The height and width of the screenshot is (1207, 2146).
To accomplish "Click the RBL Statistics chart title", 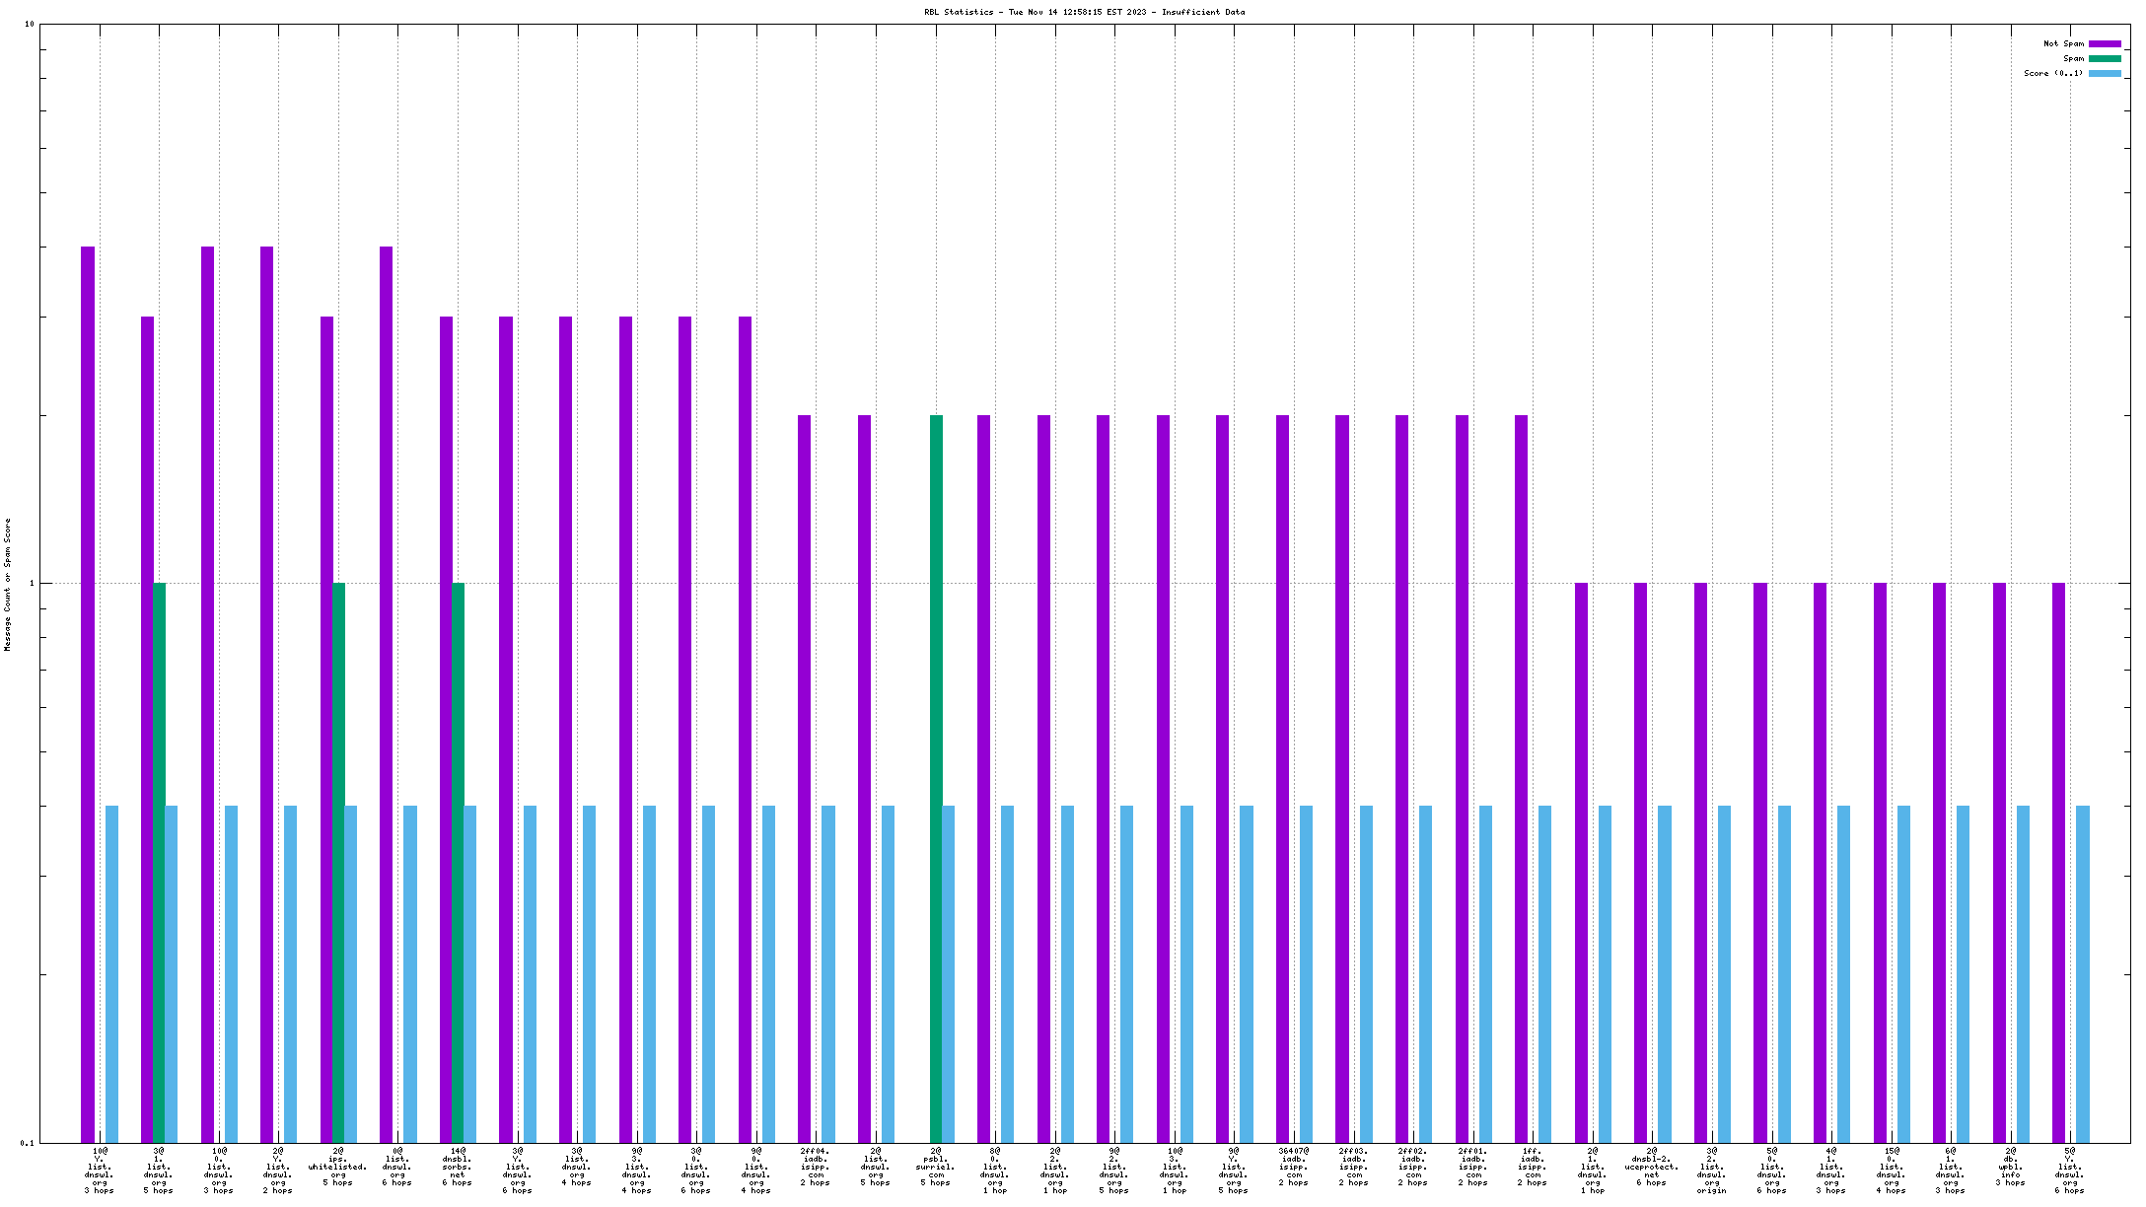I will pyautogui.click(x=1084, y=12).
